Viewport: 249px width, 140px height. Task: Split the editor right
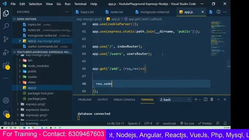219,12
